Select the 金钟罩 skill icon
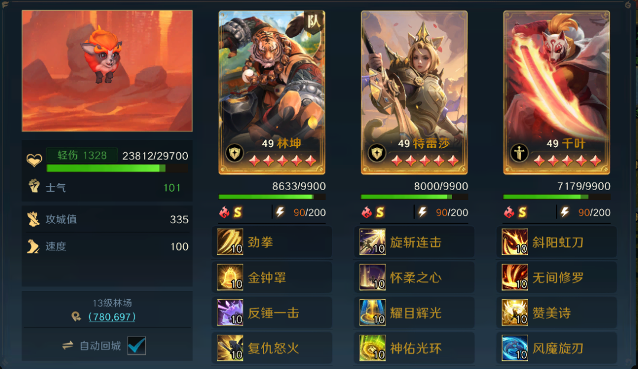The image size is (638, 369). tap(230, 277)
